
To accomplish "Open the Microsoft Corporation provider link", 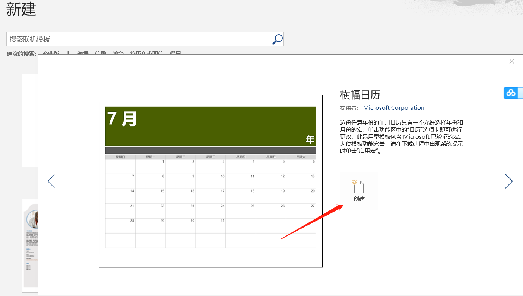I will point(393,108).
